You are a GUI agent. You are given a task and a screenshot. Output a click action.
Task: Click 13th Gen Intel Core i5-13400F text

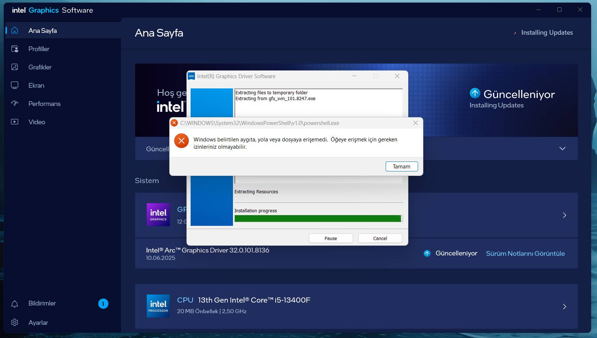point(254,300)
